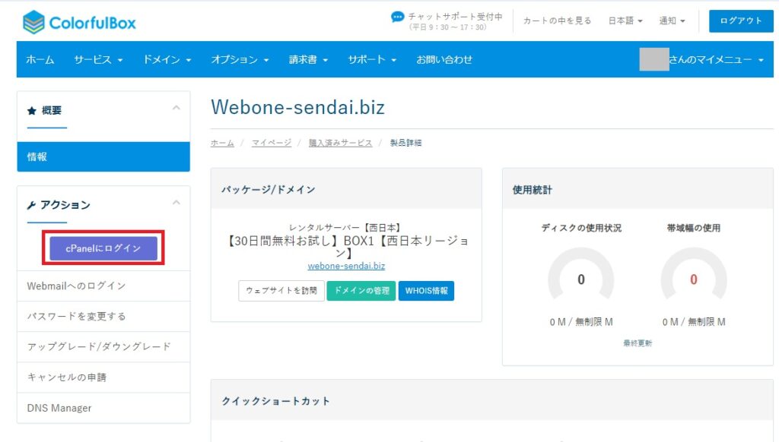Click the 製品詳細 breadcrumb text

[x=406, y=143]
